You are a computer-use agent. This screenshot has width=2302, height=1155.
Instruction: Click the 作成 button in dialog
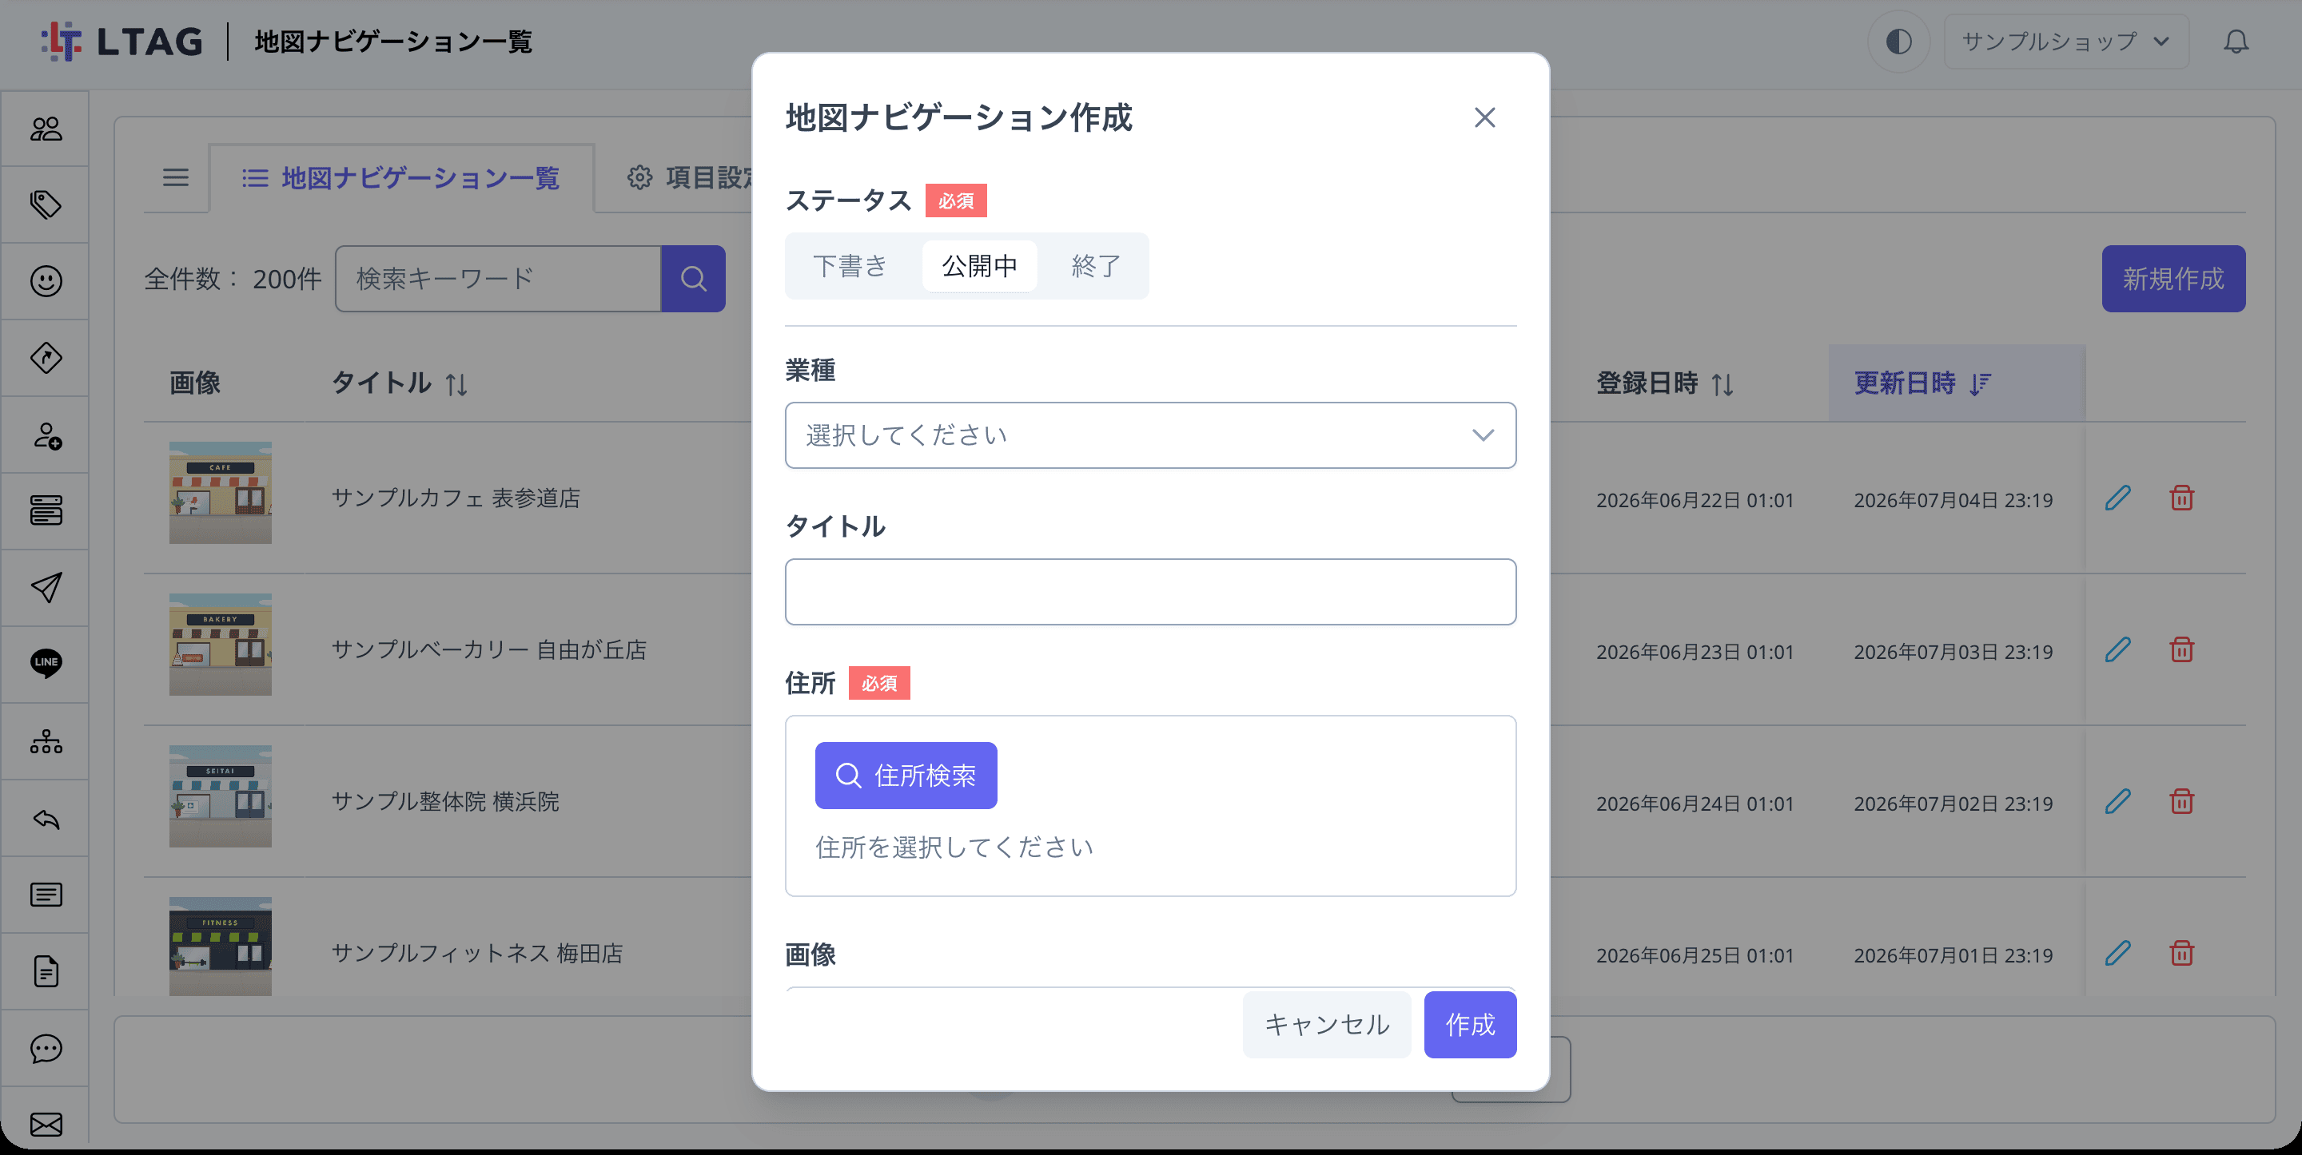pos(1470,1025)
